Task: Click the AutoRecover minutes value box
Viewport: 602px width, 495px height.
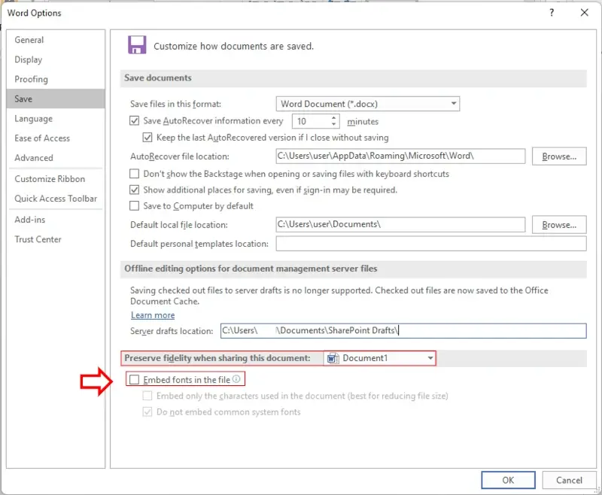Action: tap(312, 121)
